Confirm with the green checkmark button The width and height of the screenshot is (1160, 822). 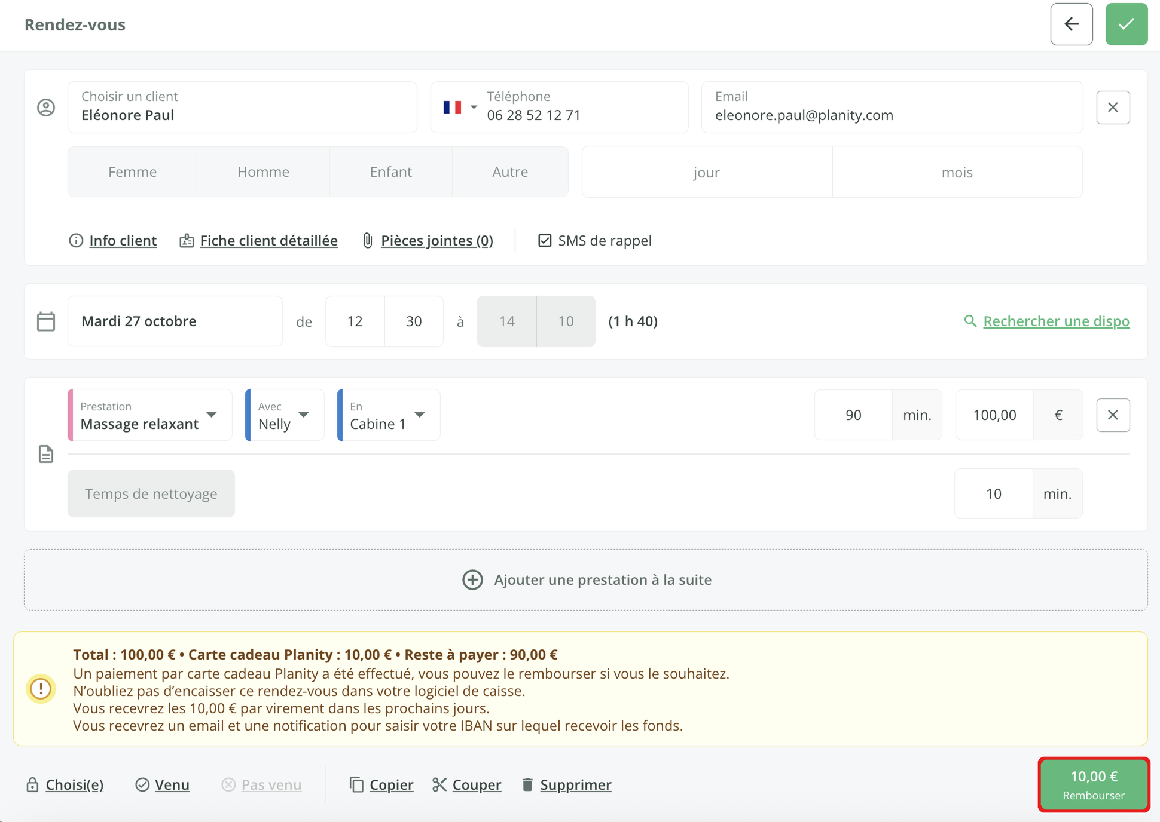tap(1126, 24)
